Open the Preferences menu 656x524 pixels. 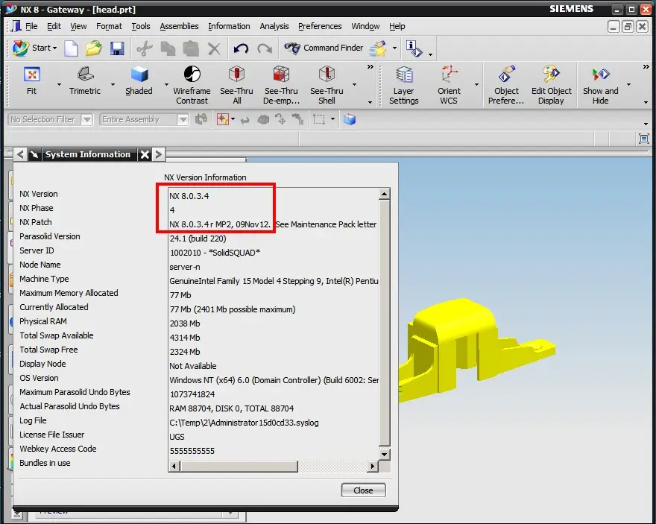pyautogui.click(x=320, y=26)
